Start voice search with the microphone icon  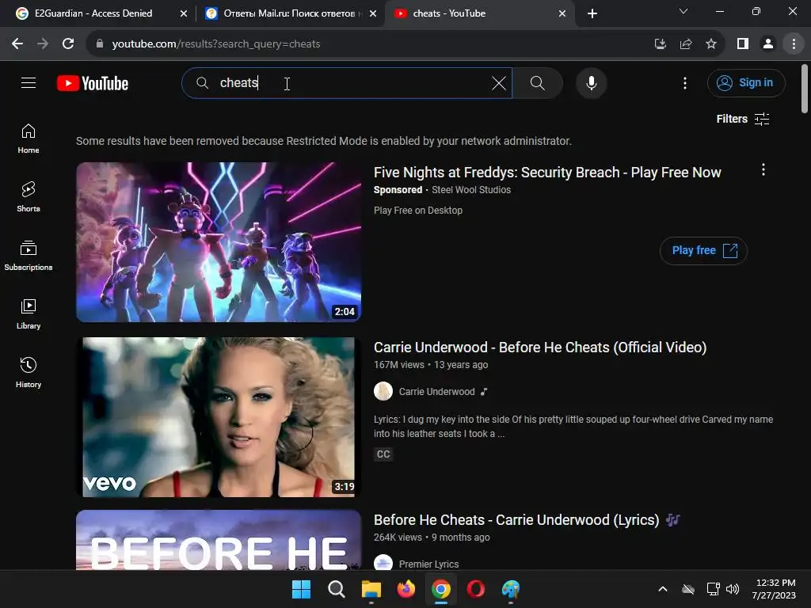[591, 82]
